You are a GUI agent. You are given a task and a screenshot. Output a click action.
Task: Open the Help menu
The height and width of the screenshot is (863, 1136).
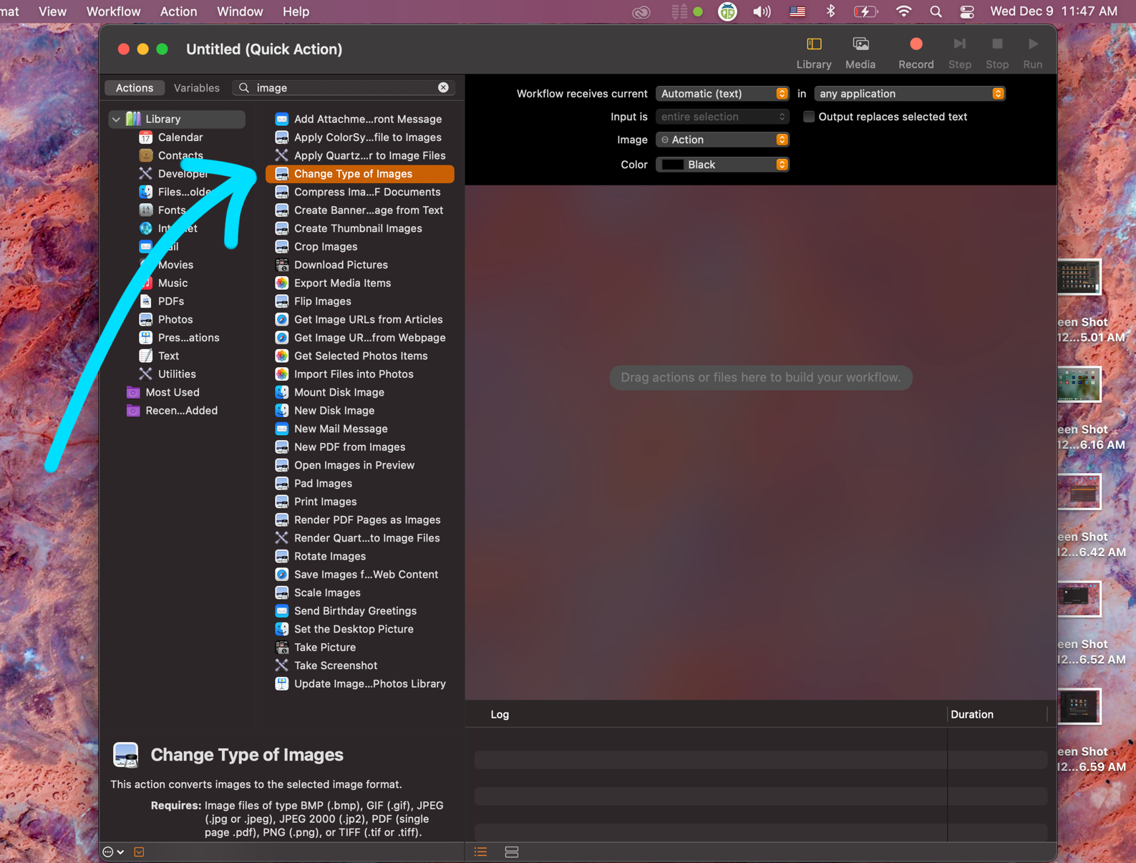[x=296, y=11]
